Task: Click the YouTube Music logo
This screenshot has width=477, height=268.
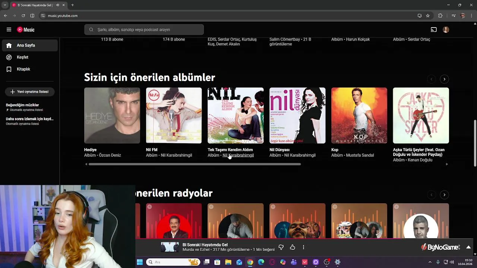Action: point(26,30)
